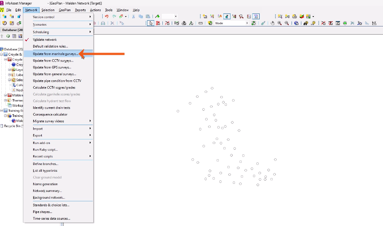The image size is (383, 226).
Task: Expand the Import submenu
Action: coord(58,129)
